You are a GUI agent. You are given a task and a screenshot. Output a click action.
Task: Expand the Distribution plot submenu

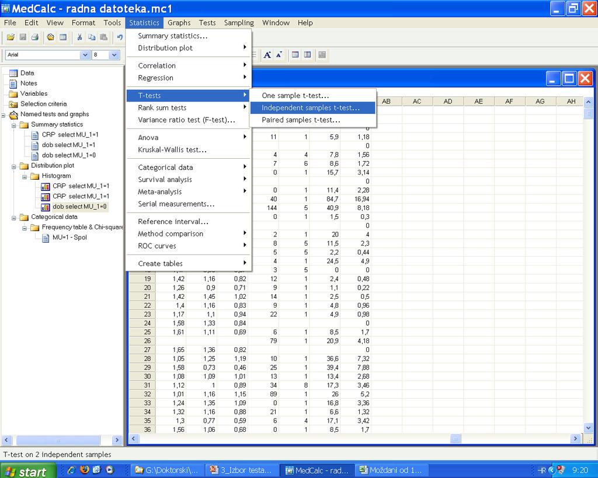coord(189,48)
